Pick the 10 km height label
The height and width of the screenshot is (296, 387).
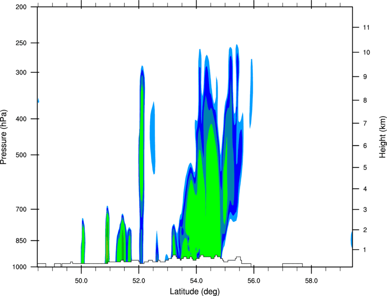click(366, 52)
